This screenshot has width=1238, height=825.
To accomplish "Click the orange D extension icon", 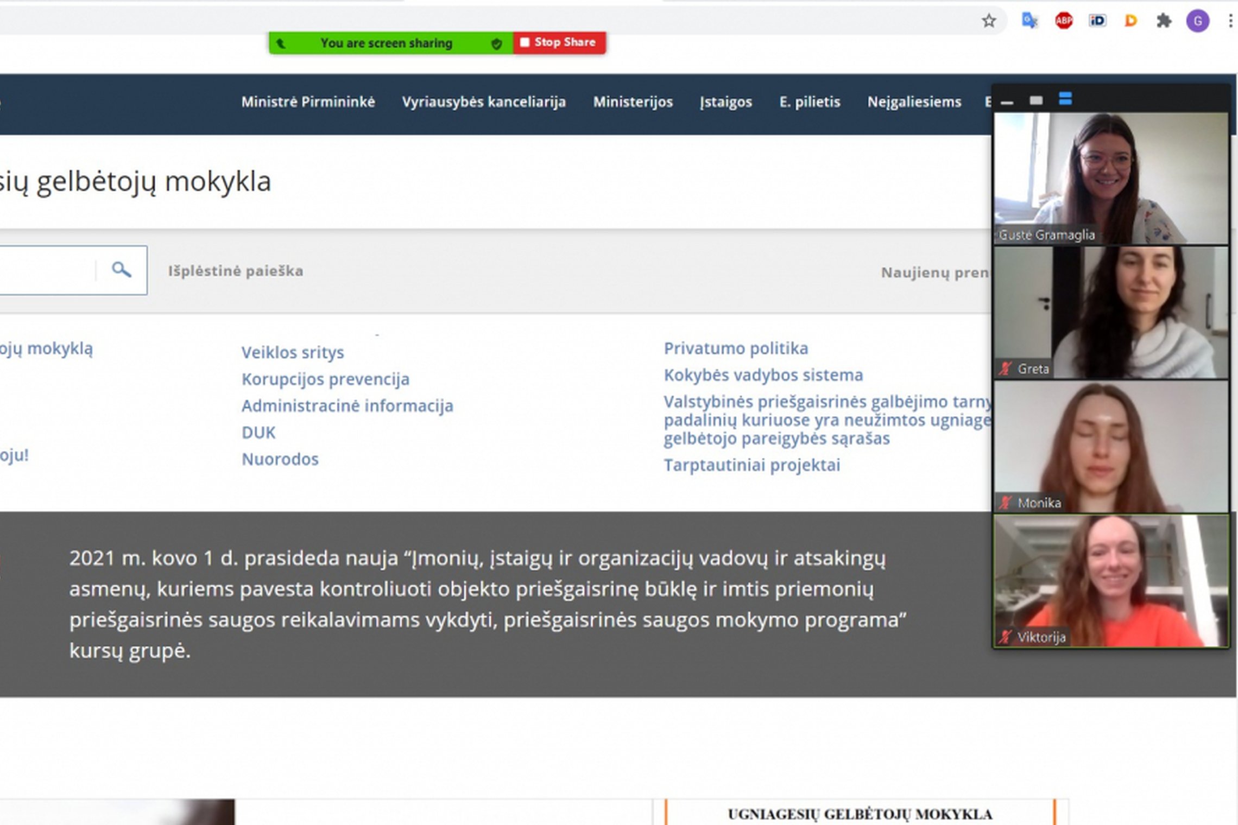I will pos(1131,21).
